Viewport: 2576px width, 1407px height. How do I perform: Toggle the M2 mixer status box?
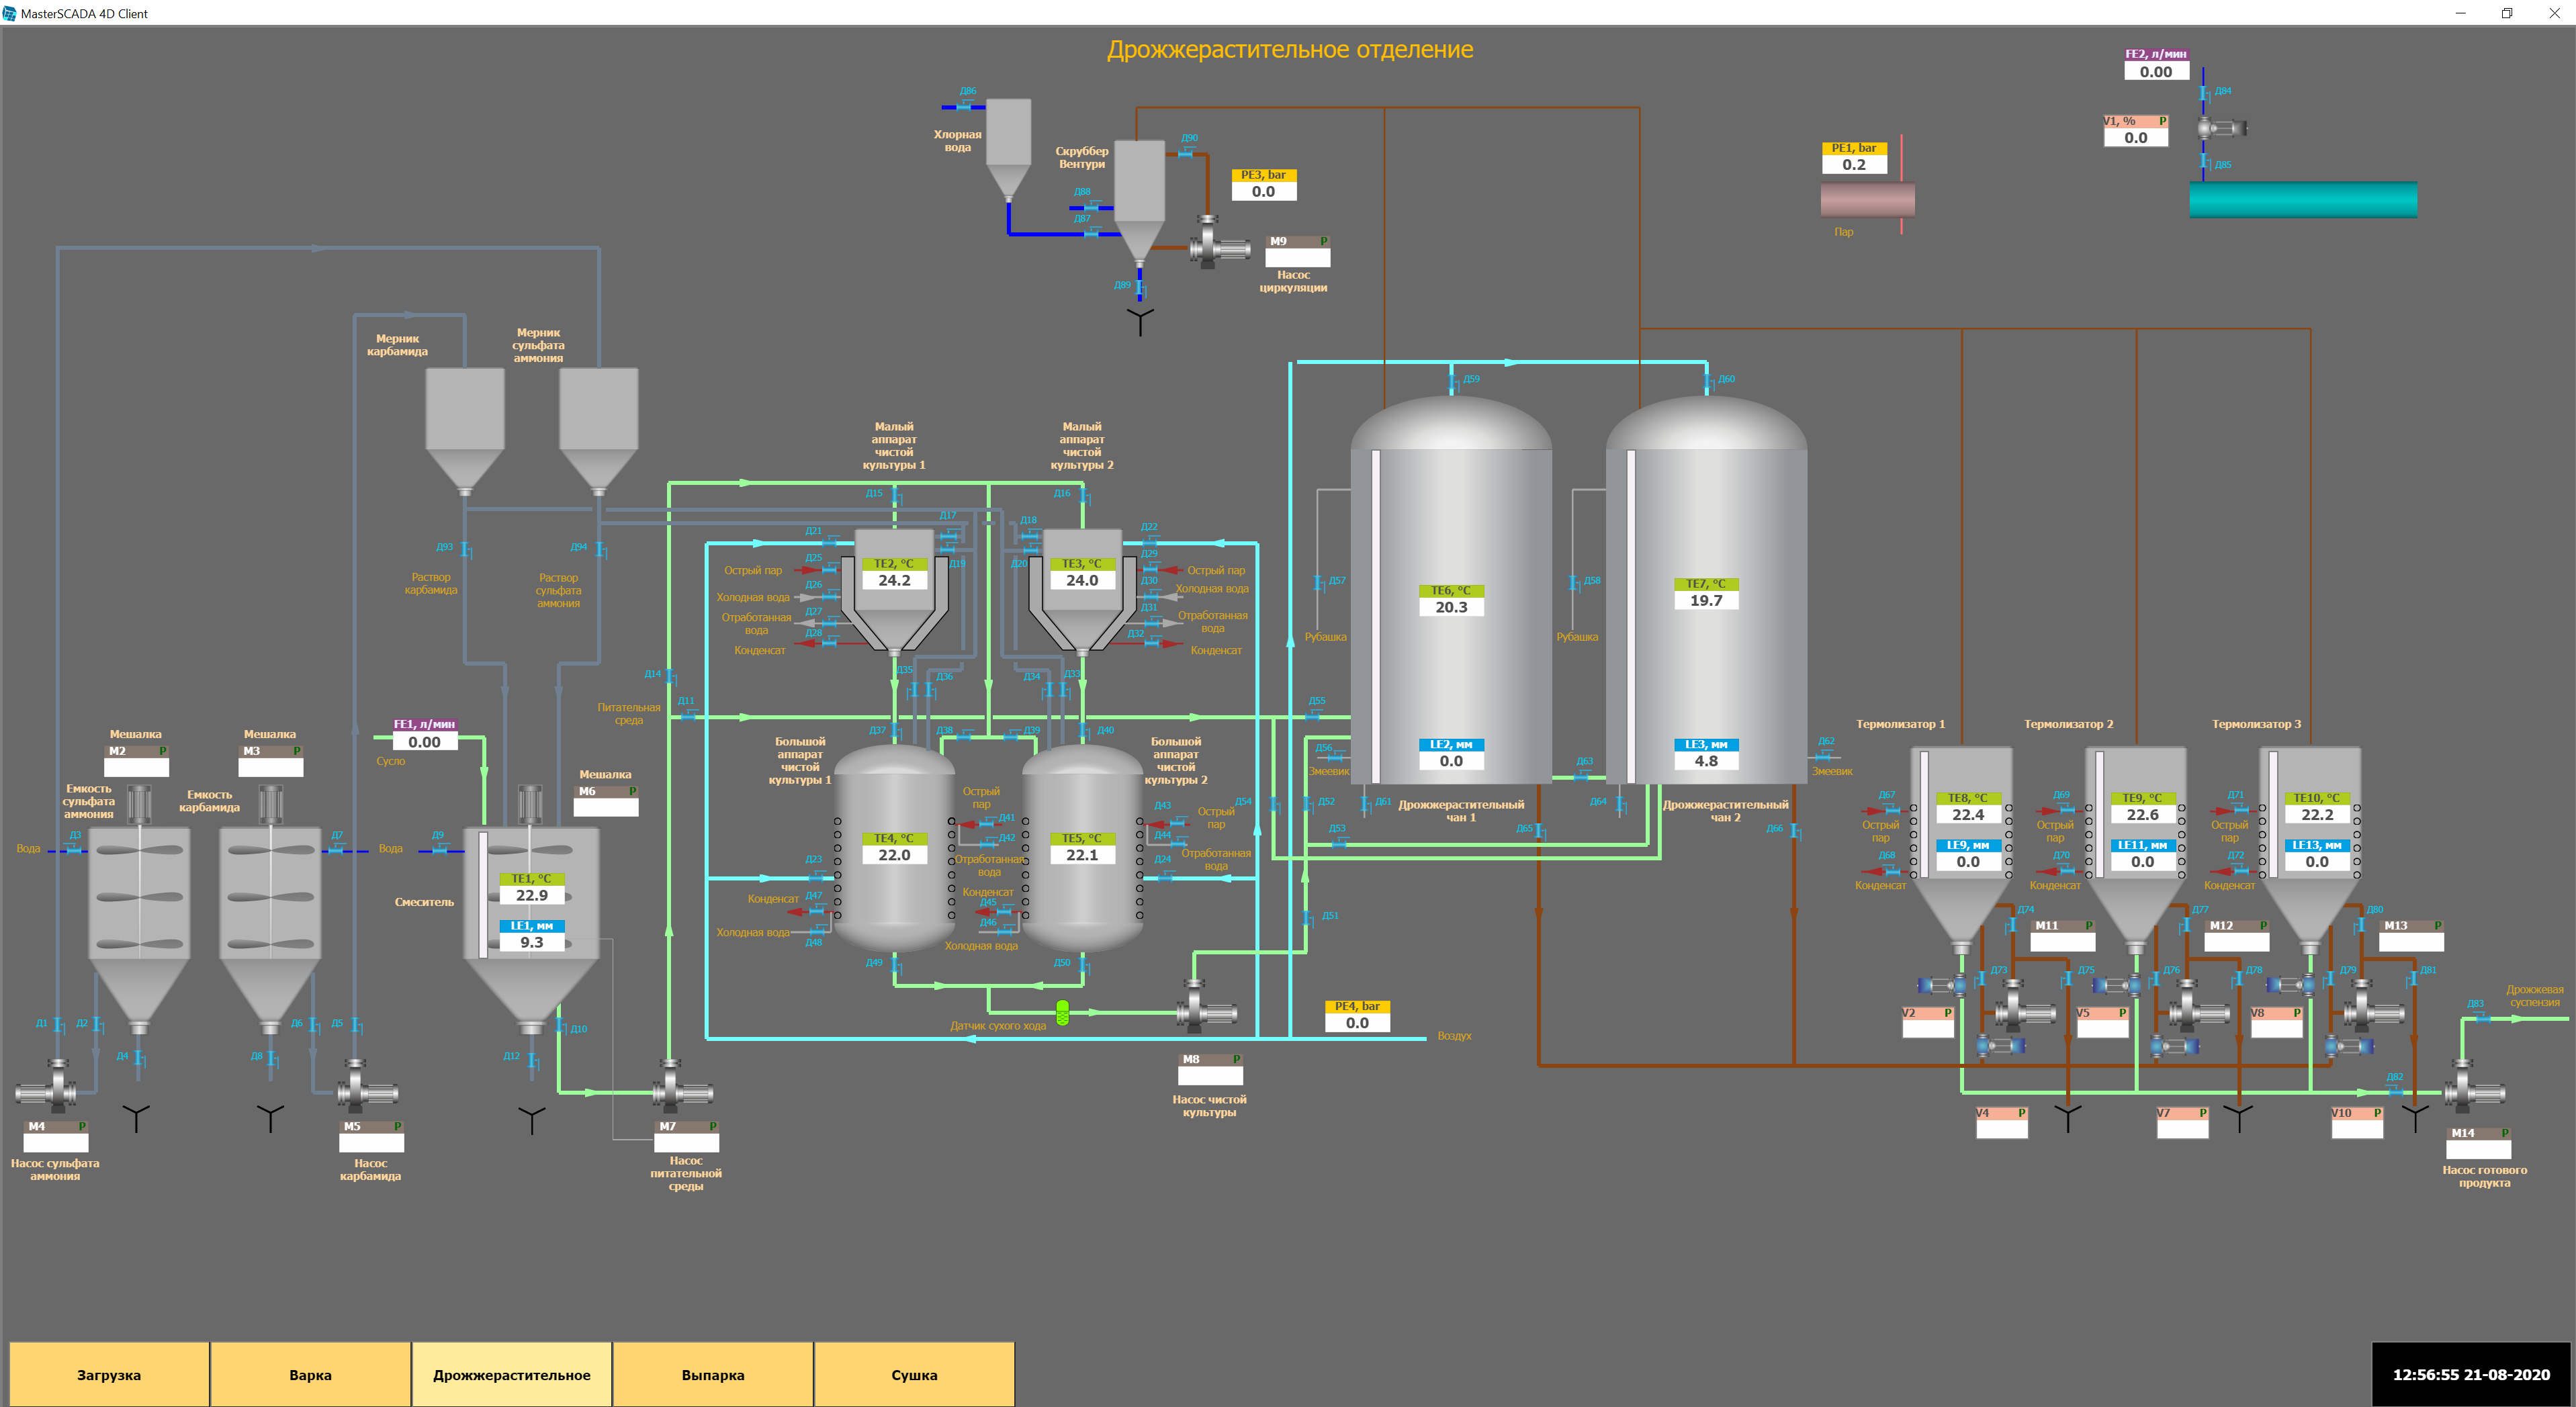(x=137, y=767)
